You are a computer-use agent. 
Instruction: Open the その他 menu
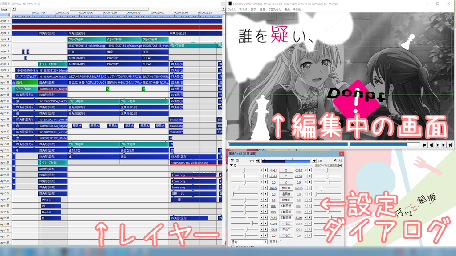click(297, 10)
